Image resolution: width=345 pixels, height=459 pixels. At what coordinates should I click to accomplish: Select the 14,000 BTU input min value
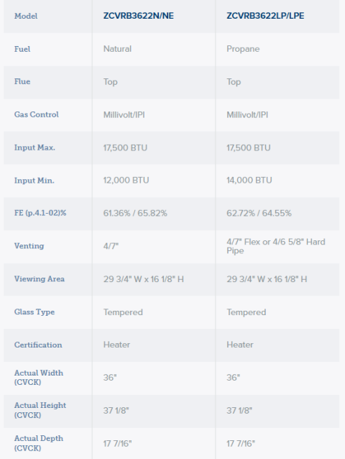click(249, 181)
